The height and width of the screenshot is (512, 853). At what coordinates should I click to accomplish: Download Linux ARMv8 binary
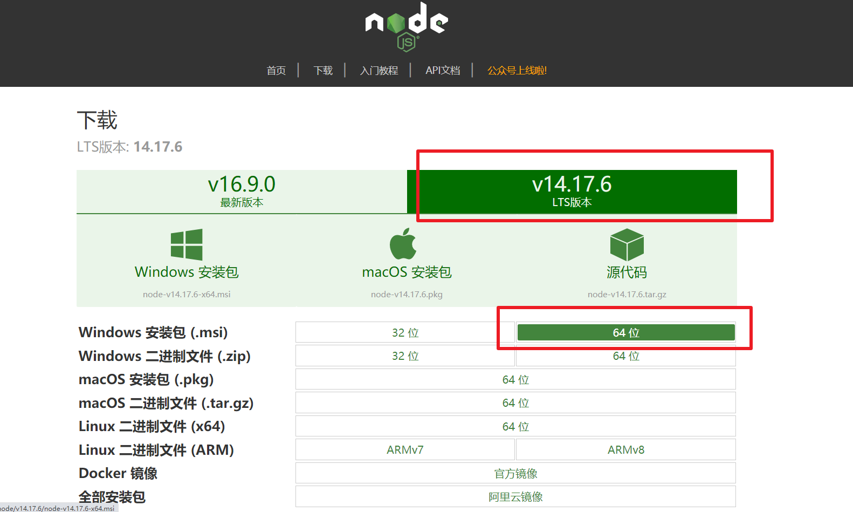626,450
